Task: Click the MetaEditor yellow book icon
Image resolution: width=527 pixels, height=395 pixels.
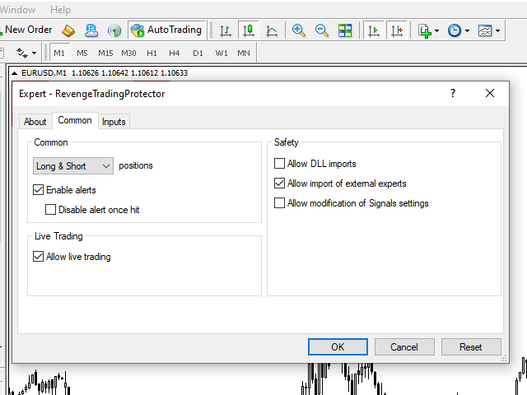Action: pos(68,30)
